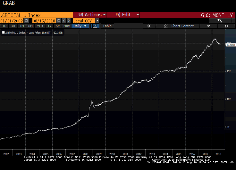Select the Max range tab
The width and height of the screenshot is (236, 170).
coord(66,26)
